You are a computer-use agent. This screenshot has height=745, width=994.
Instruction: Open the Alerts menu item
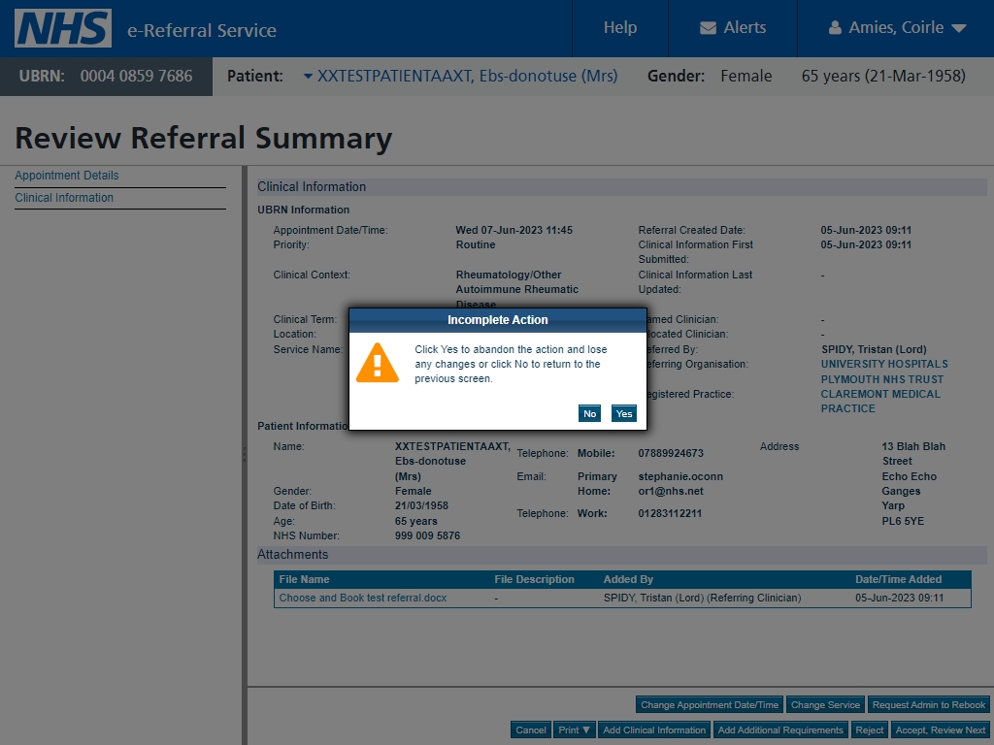[x=733, y=28]
